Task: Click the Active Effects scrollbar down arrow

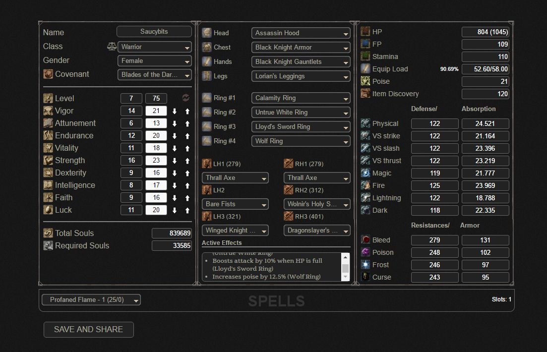Action: click(345, 277)
